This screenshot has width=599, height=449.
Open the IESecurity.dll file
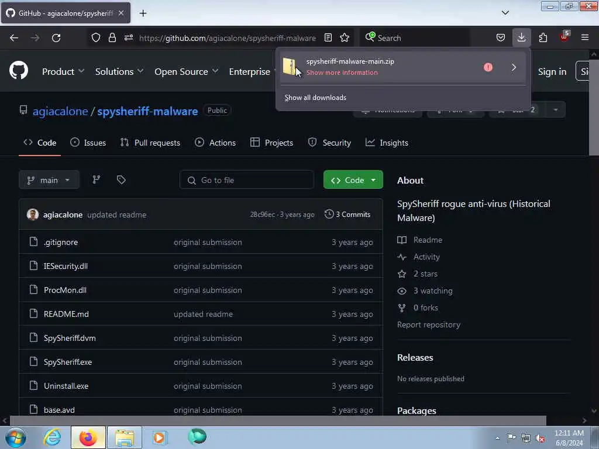[66, 266]
